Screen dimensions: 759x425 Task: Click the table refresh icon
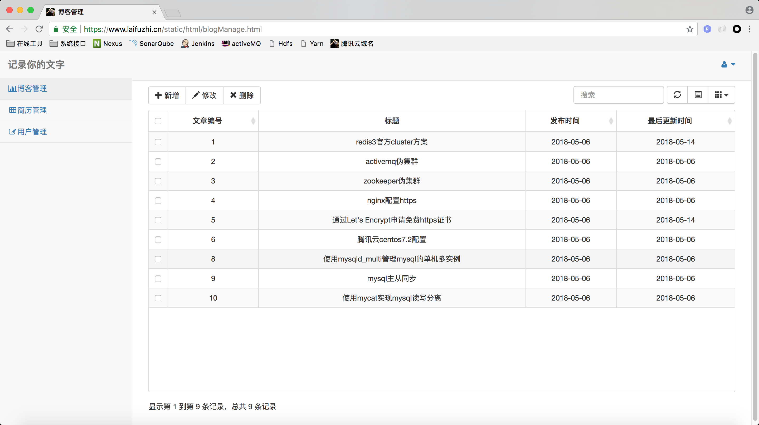[x=677, y=95]
